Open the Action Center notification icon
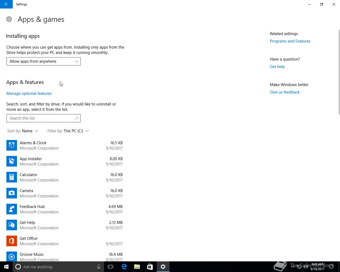The width and height of the screenshot is (340, 272). [331, 267]
